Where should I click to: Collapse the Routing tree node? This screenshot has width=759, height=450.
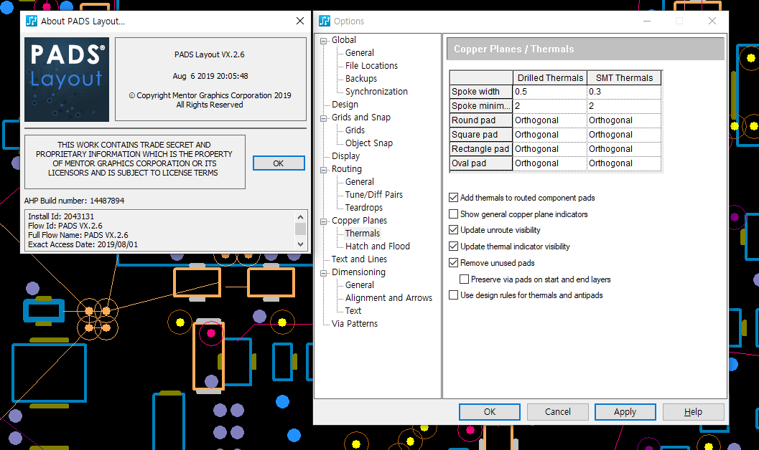(324, 170)
